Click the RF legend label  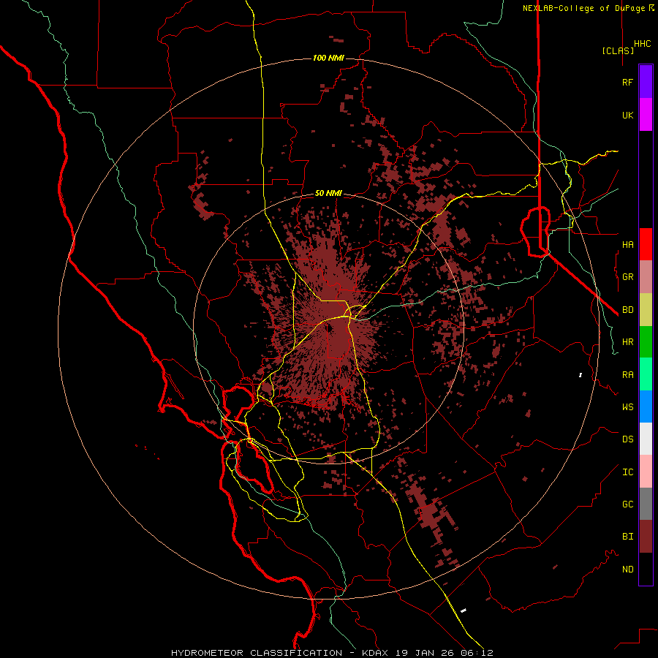(x=627, y=82)
